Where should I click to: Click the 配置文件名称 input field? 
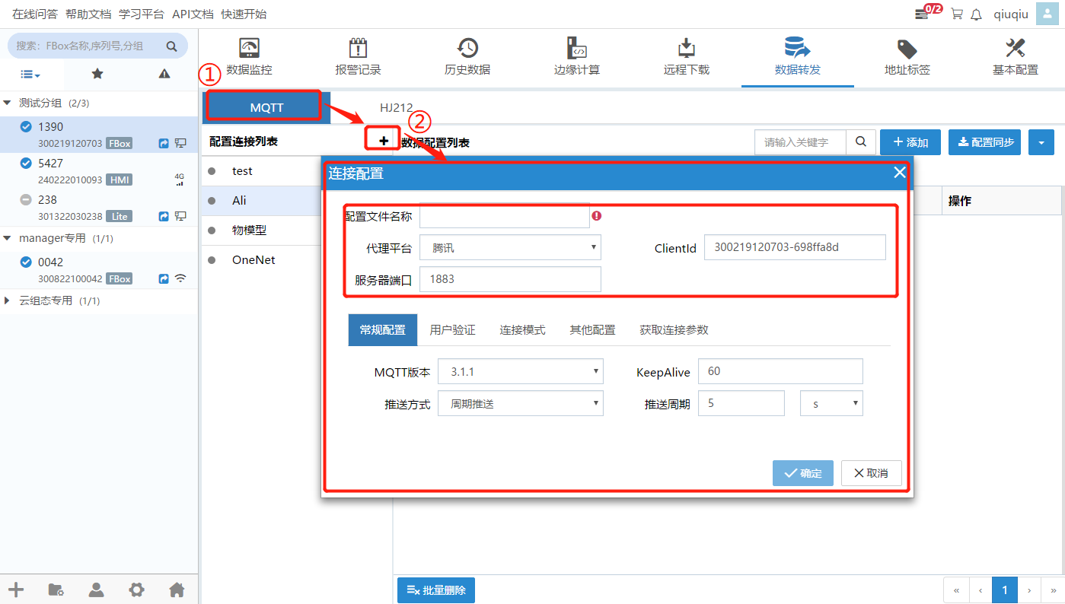[x=504, y=217]
